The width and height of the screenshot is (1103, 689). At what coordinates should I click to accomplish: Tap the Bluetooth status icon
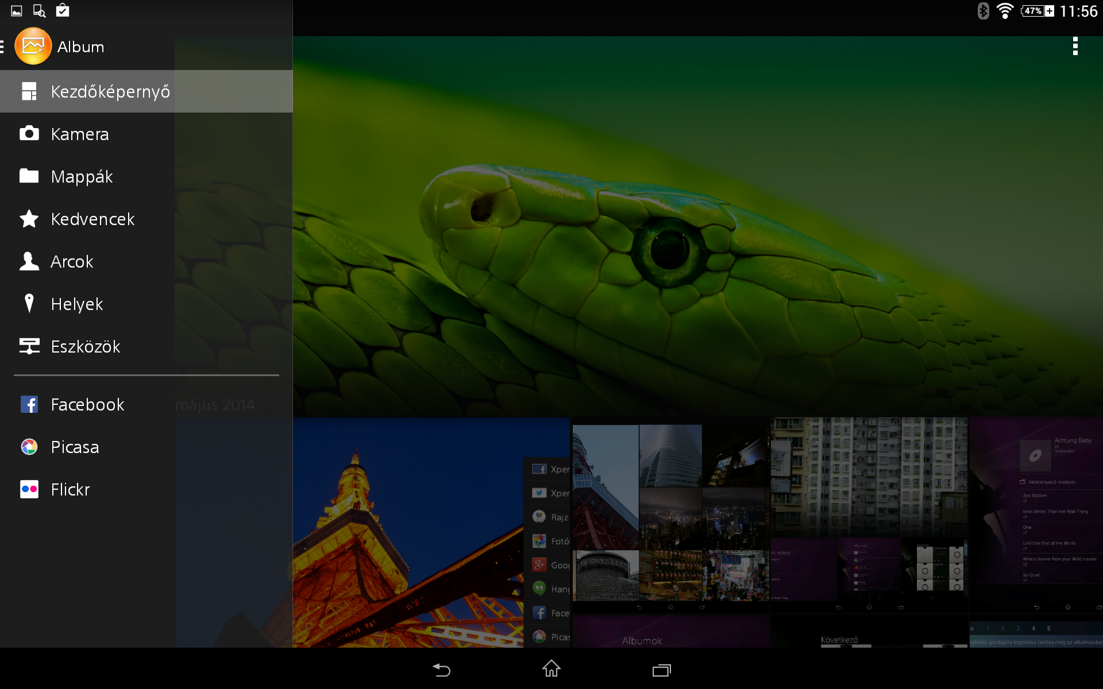[983, 11]
